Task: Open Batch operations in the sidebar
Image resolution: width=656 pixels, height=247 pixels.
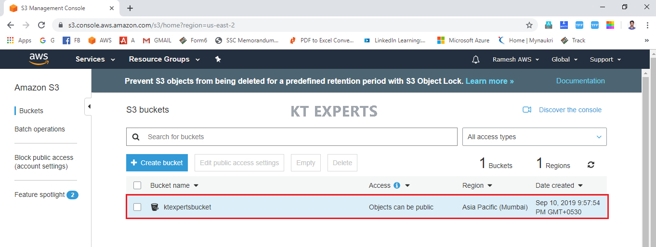Action: coord(39,129)
